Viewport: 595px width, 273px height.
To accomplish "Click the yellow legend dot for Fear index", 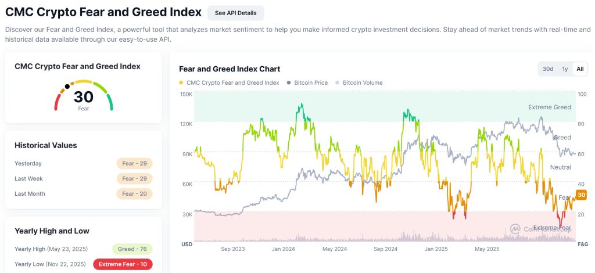I will pyautogui.click(x=181, y=83).
